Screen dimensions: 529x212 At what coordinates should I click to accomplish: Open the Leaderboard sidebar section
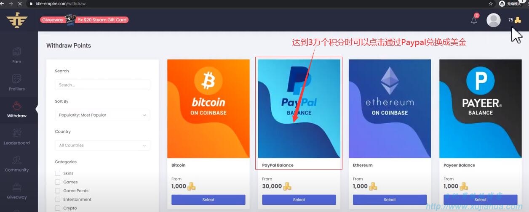(17, 137)
